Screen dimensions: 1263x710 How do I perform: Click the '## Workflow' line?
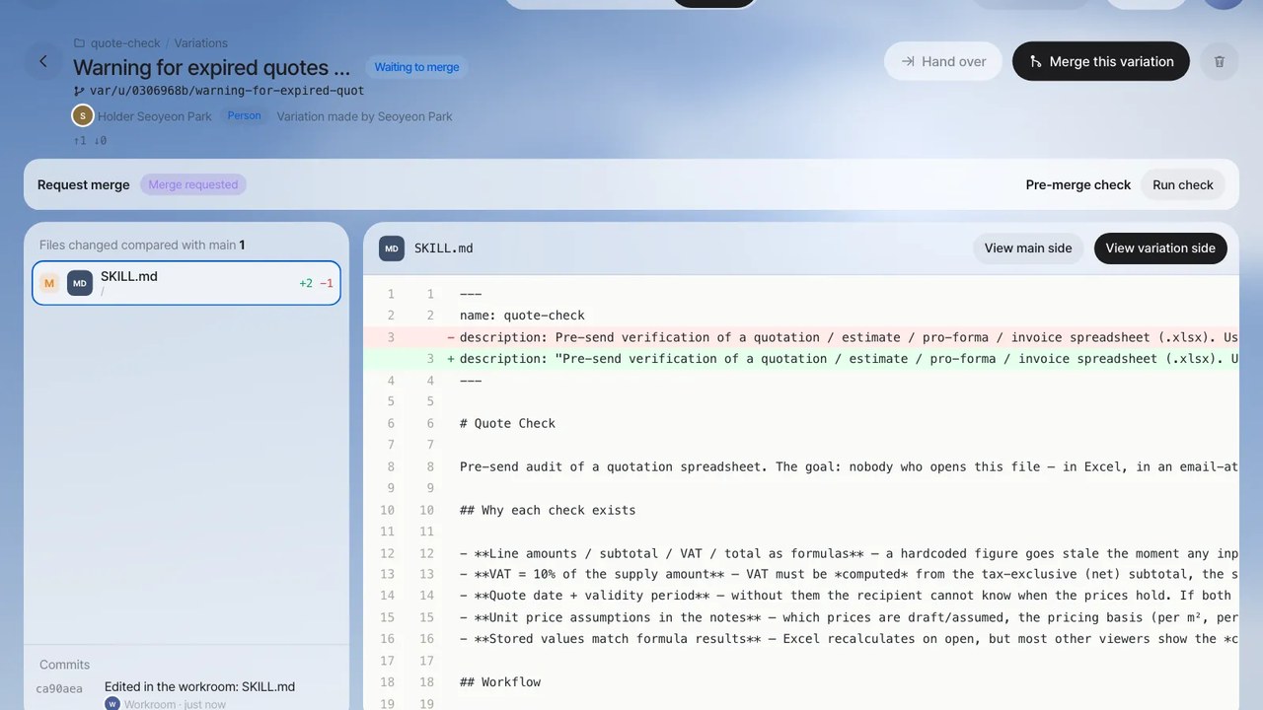pyautogui.click(x=500, y=682)
